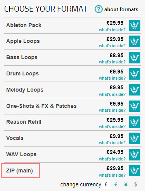Add Ableton Pack to cart
The width and height of the screenshot is (145, 191).
click(135, 25)
